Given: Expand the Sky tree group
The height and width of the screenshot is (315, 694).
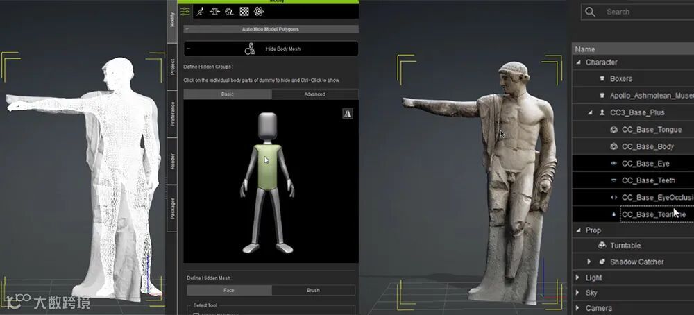Looking at the screenshot, I should click(577, 293).
